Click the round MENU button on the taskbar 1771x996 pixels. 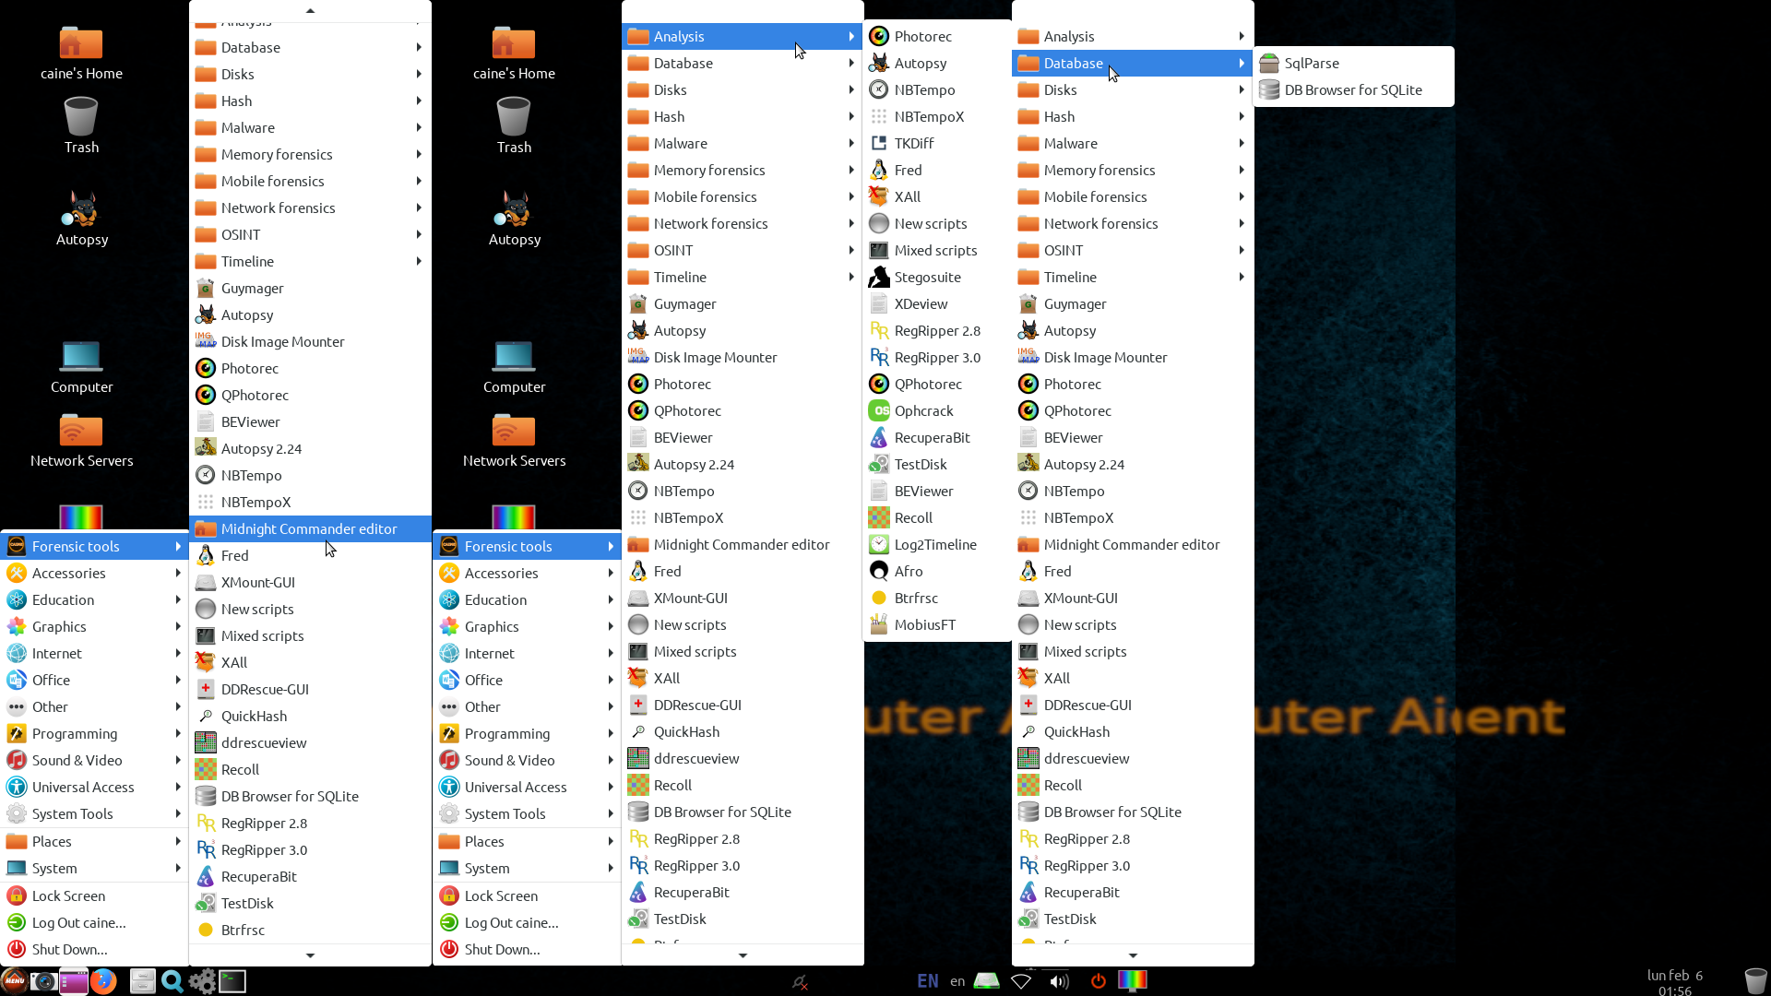click(14, 980)
